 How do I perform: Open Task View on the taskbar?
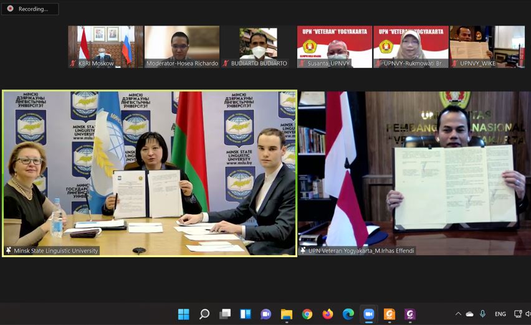pos(225,314)
